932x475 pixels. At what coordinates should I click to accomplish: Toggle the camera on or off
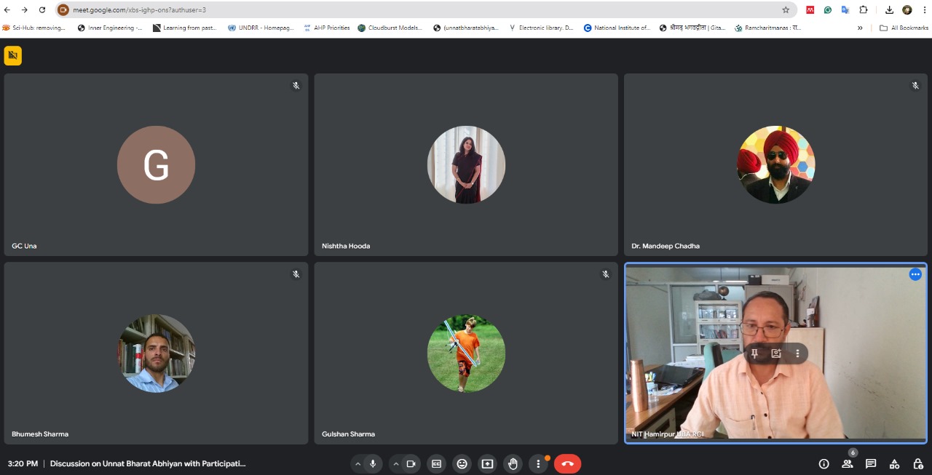coord(411,464)
